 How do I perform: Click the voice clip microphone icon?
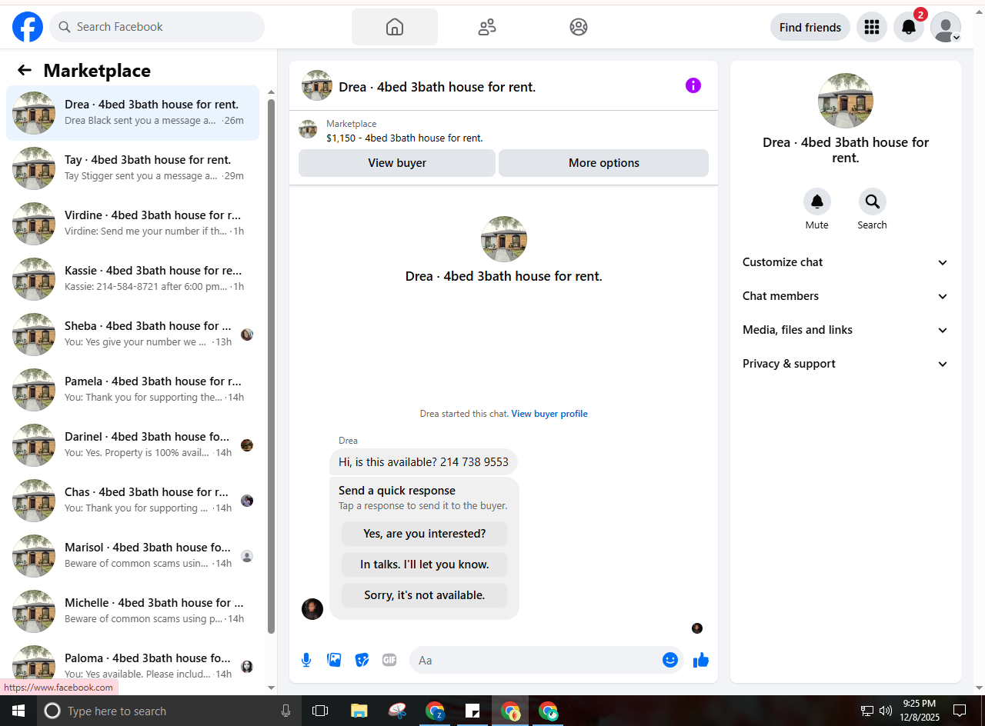(306, 660)
